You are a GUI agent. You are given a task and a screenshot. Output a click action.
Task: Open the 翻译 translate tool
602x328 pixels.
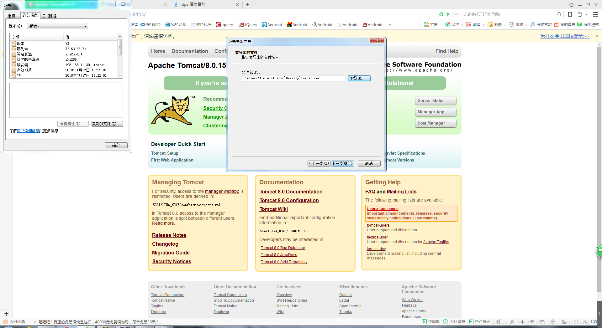tap(473, 25)
